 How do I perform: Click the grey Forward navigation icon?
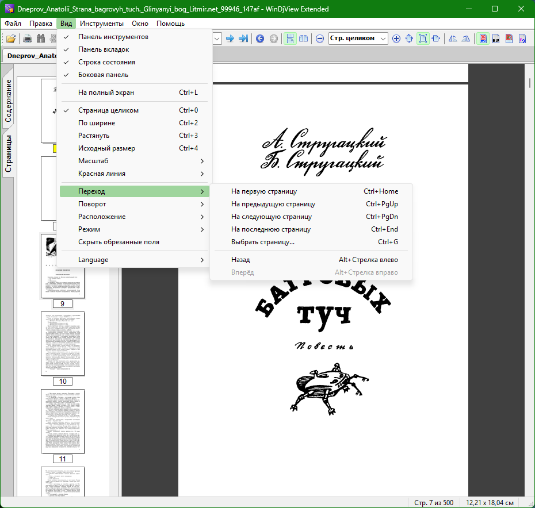pos(274,39)
